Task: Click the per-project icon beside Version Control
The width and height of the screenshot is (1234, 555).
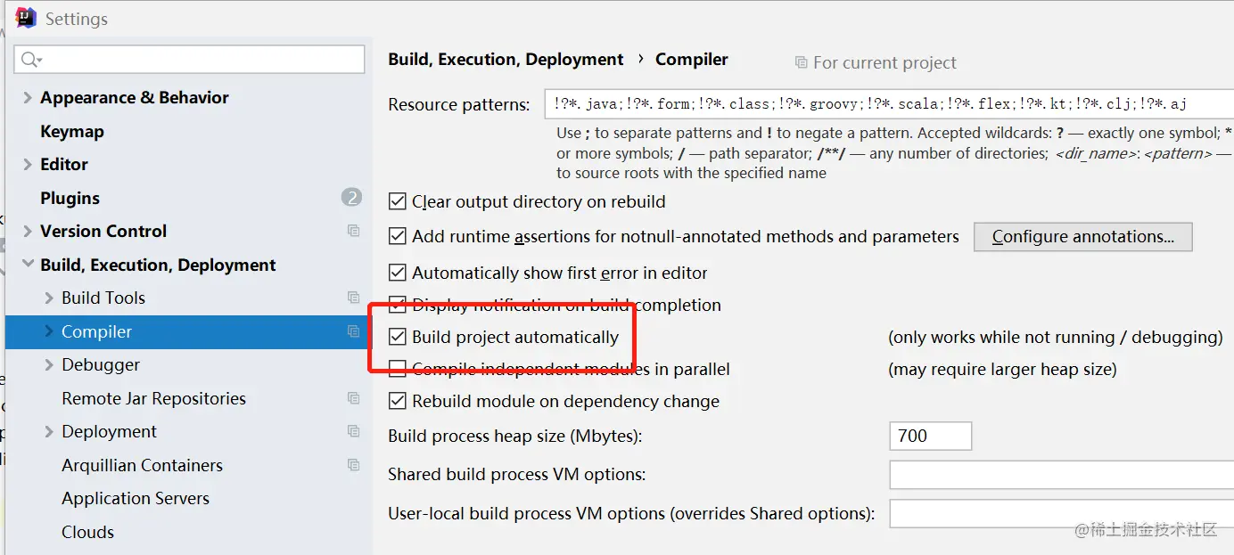Action: (x=354, y=231)
